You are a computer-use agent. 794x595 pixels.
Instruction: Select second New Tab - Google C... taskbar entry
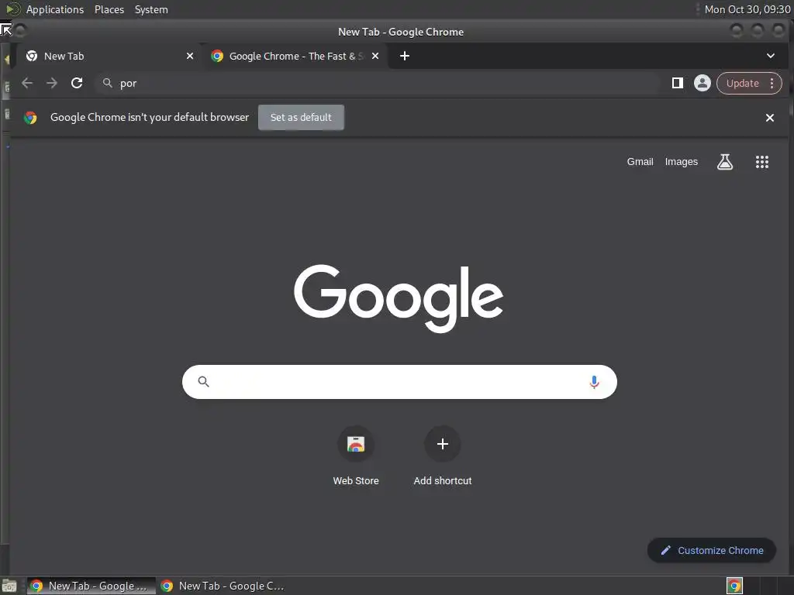(x=223, y=586)
